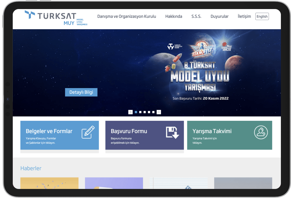Advance the slideshow with the arrow icon
The image size is (291, 198).
pyautogui.click(x=130, y=112)
